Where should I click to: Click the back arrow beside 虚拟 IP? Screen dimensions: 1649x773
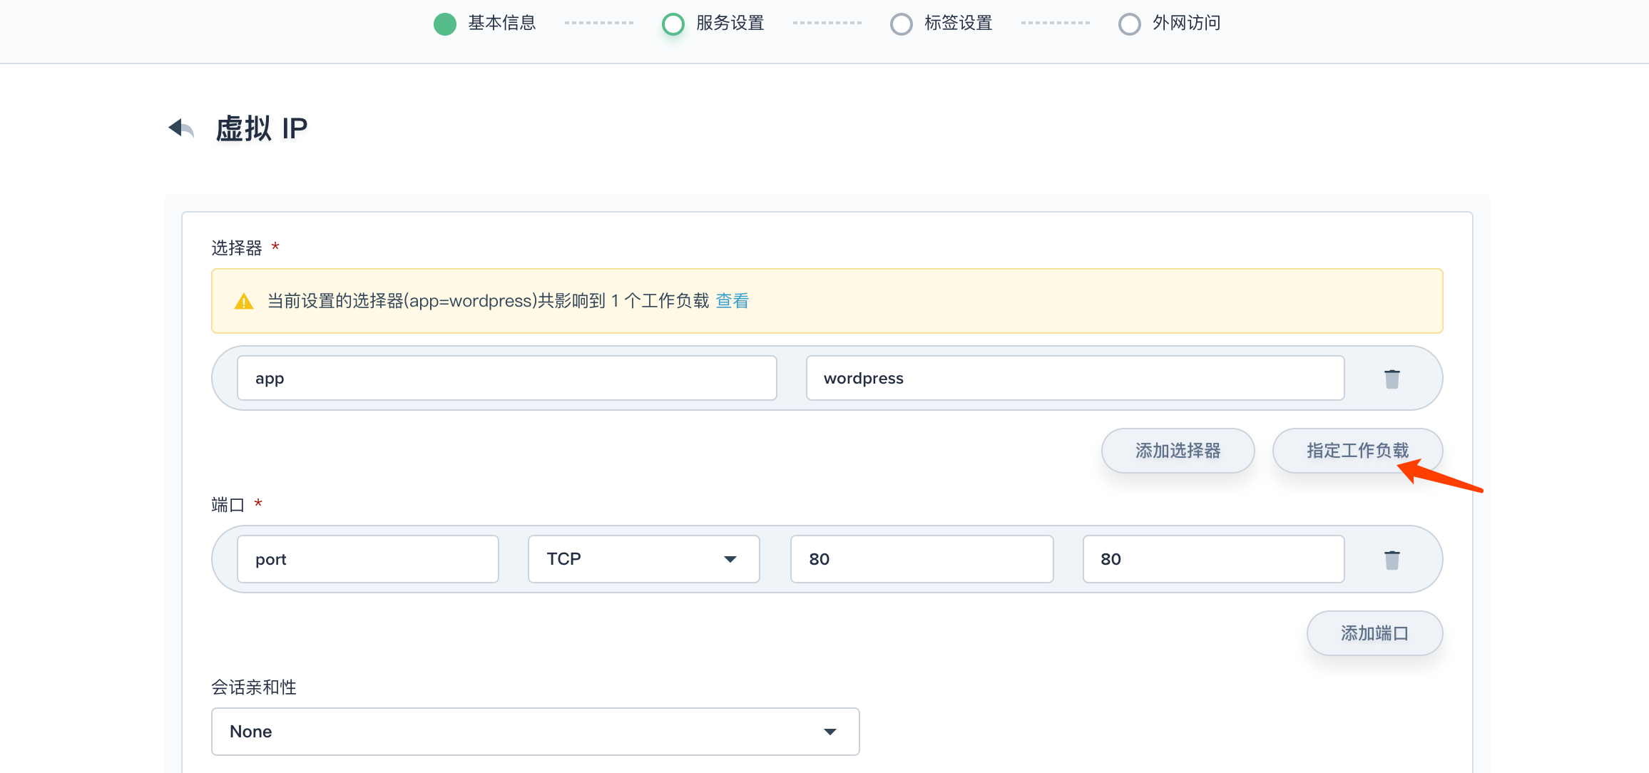(181, 128)
